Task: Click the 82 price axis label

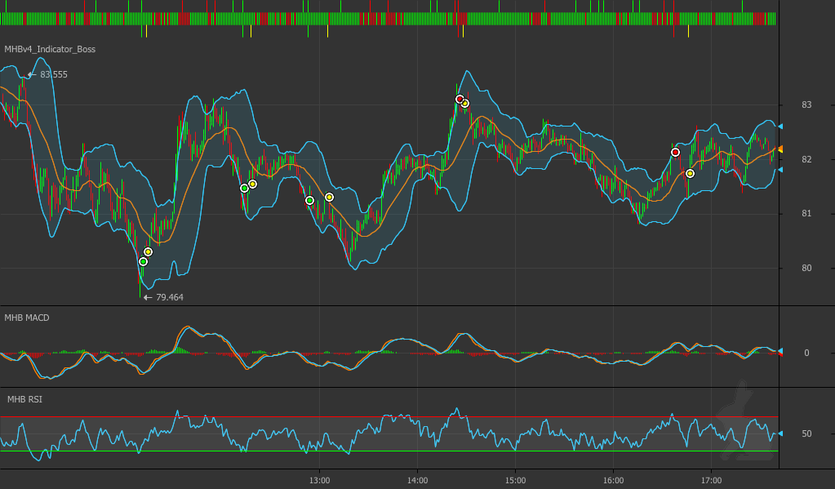Action: pyautogui.click(x=806, y=159)
